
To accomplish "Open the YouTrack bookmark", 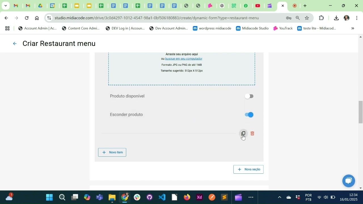I will 283,28.
